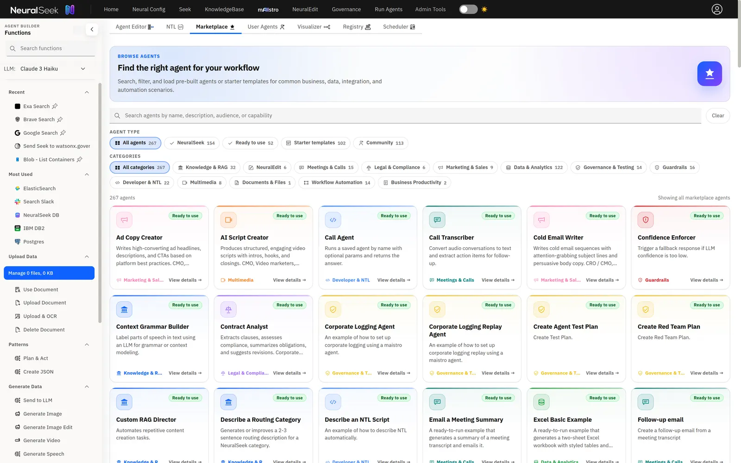The width and height of the screenshot is (741, 463).
Task: Filter by Community agents
Action: [x=381, y=143]
